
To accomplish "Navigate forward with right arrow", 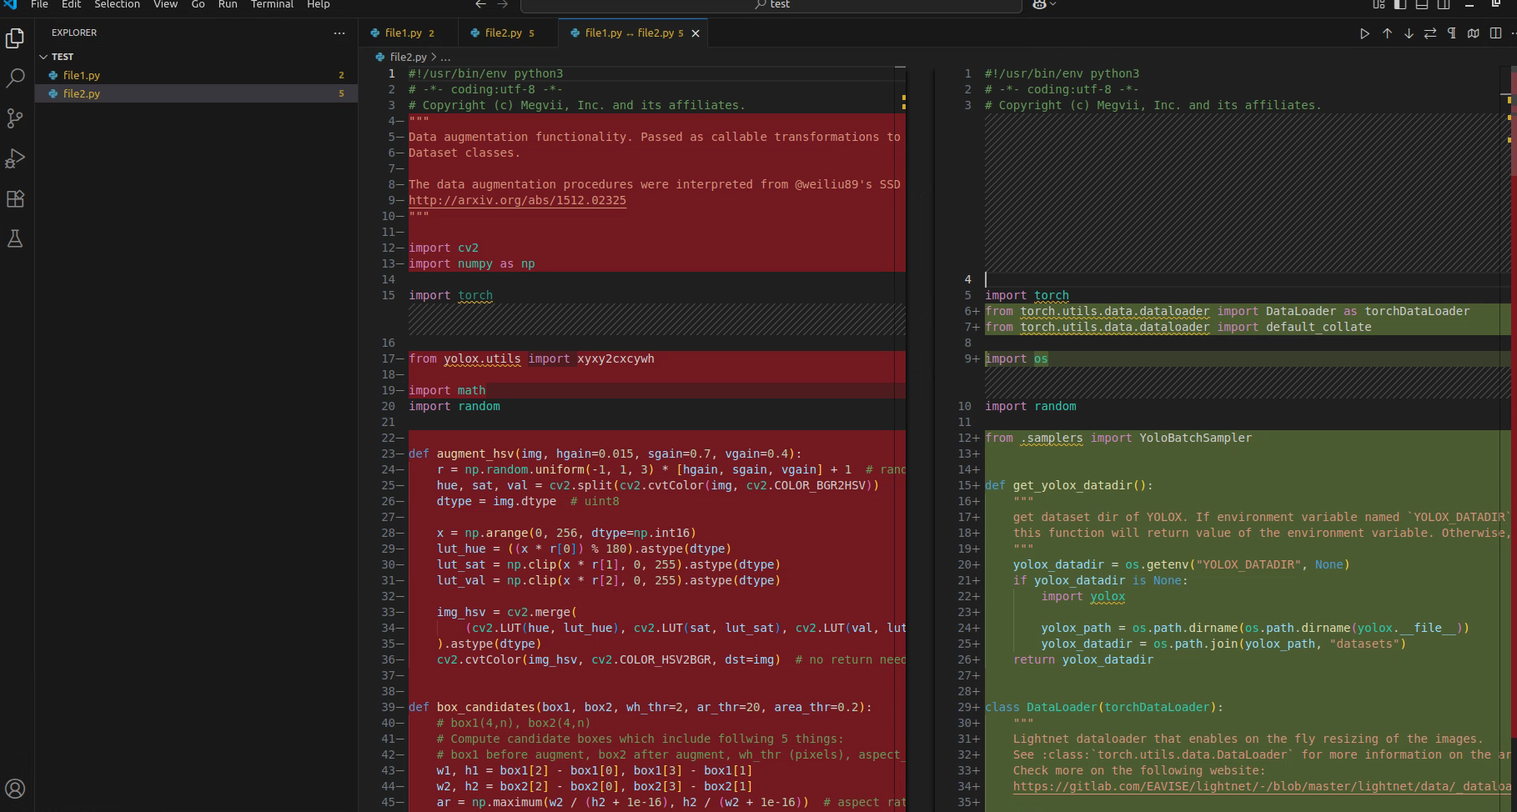I will point(502,4).
